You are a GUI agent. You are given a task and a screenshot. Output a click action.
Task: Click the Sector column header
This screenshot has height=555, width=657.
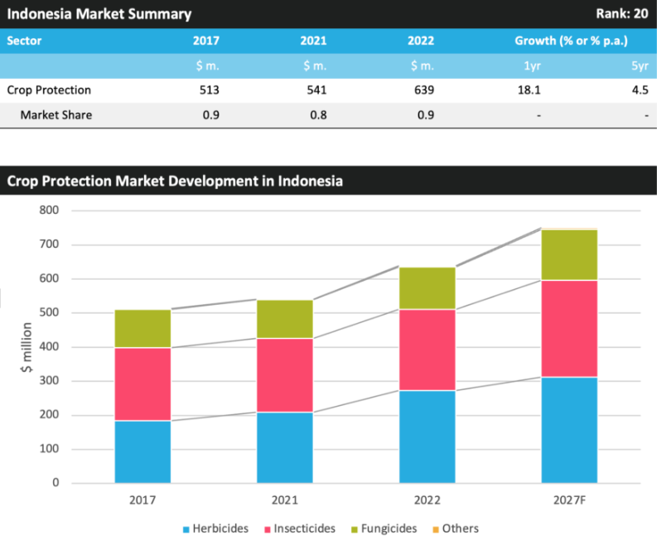[24, 41]
